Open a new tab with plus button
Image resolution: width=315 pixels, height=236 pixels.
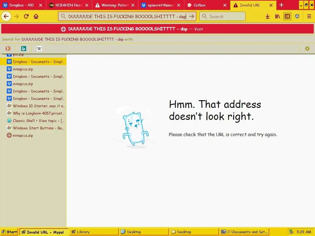pos(281,5)
